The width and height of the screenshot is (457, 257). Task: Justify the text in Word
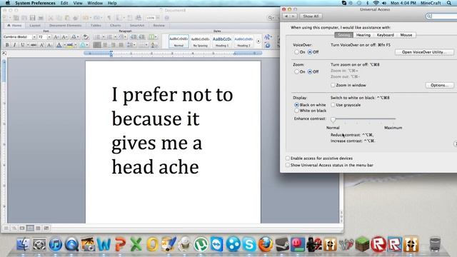(121, 45)
